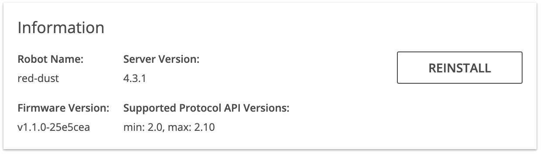Click the Firmware Version label
The width and height of the screenshot is (547, 157).
click(63, 108)
